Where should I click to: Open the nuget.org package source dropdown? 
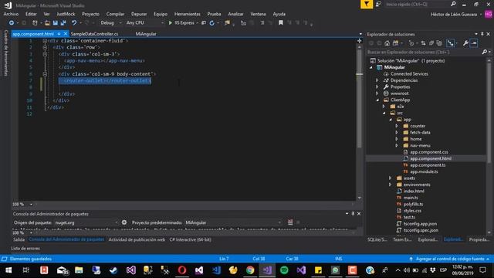(x=86, y=222)
